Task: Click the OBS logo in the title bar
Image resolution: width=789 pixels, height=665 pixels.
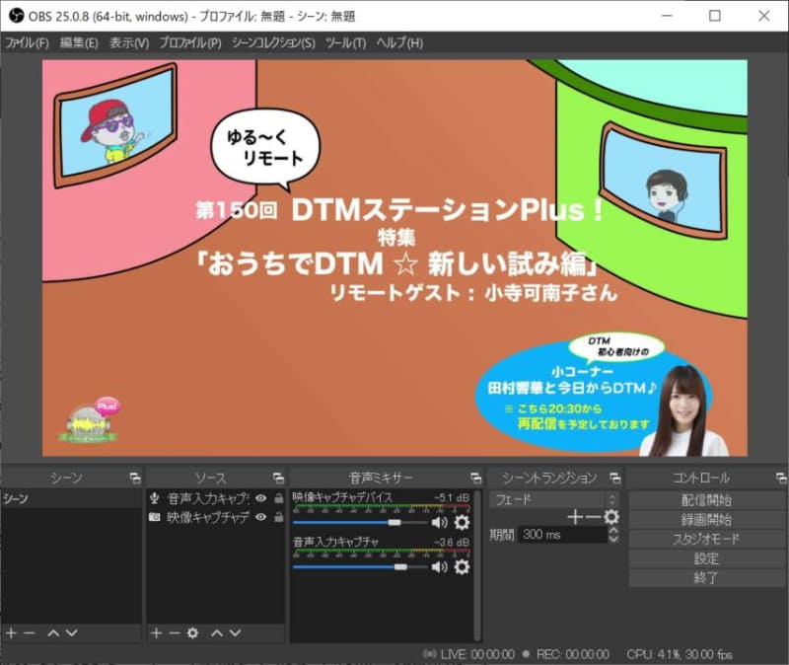Action: tap(16, 16)
